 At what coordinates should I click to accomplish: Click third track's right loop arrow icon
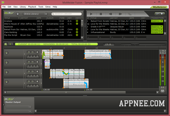tap(32, 72)
